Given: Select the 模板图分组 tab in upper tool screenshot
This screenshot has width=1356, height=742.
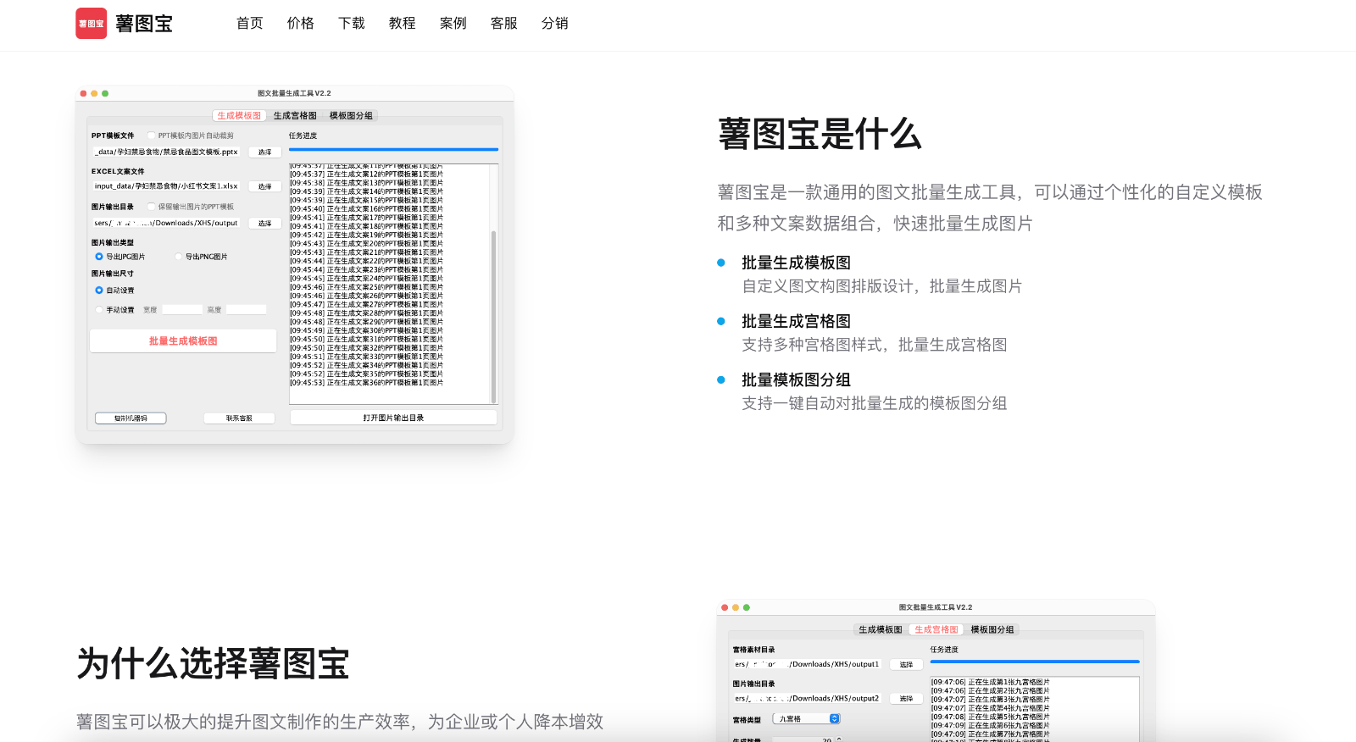Looking at the screenshot, I should pyautogui.click(x=351, y=116).
